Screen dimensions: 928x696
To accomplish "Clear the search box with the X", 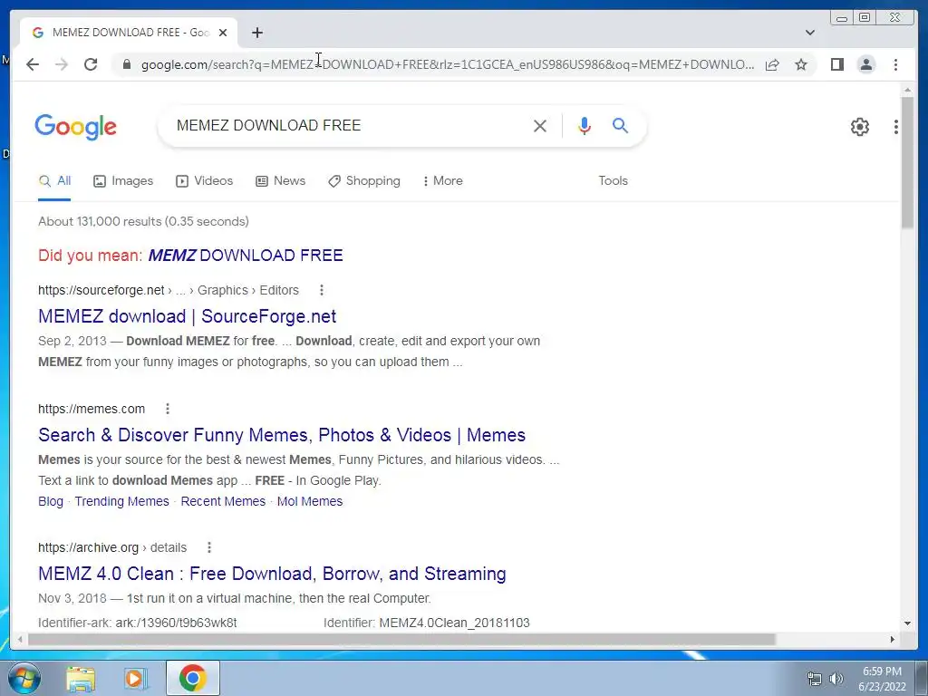I will tap(540, 125).
